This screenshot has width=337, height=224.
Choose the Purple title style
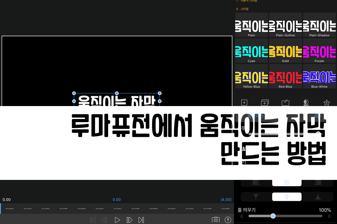[319, 51]
